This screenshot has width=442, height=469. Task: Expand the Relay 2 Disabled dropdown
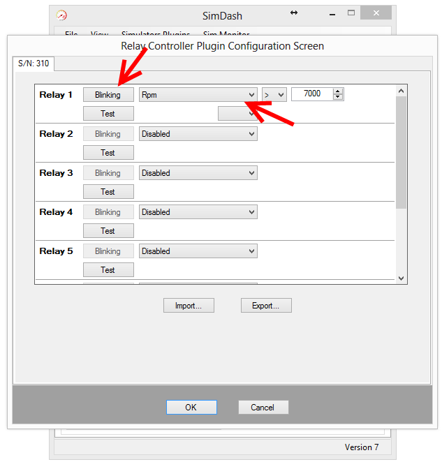pos(198,134)
